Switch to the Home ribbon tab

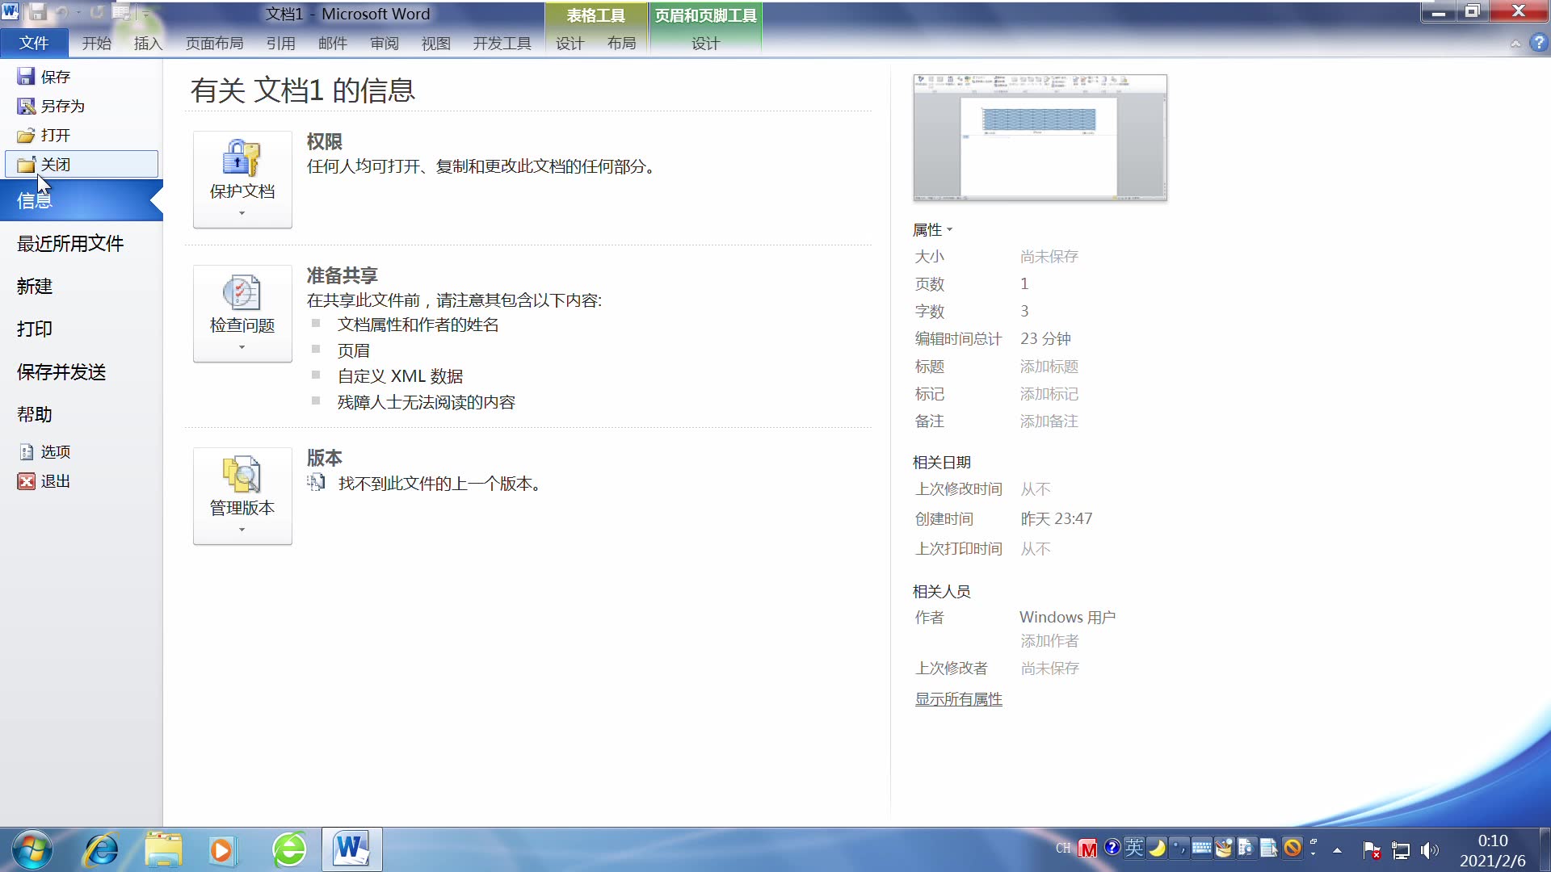(96, 43)
